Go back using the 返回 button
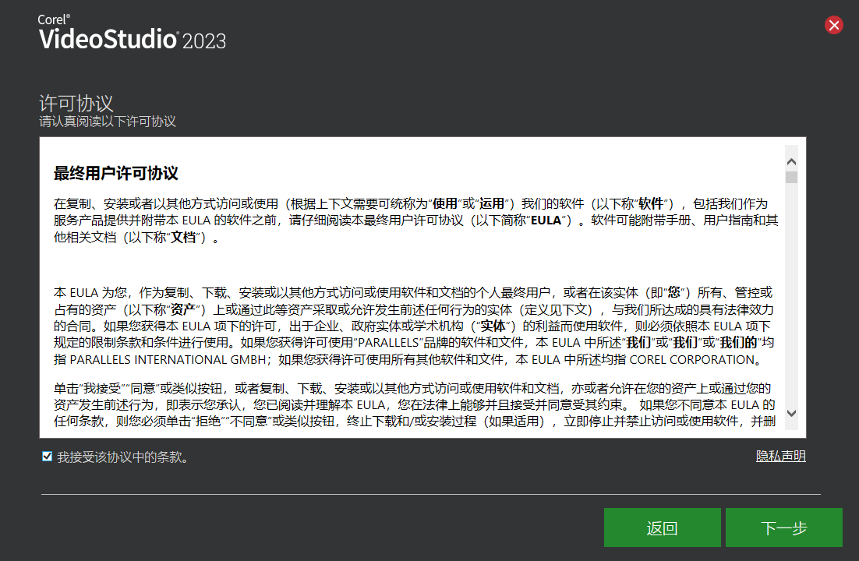The height and width of the screenshot is (561, 859). coord(662,527)
